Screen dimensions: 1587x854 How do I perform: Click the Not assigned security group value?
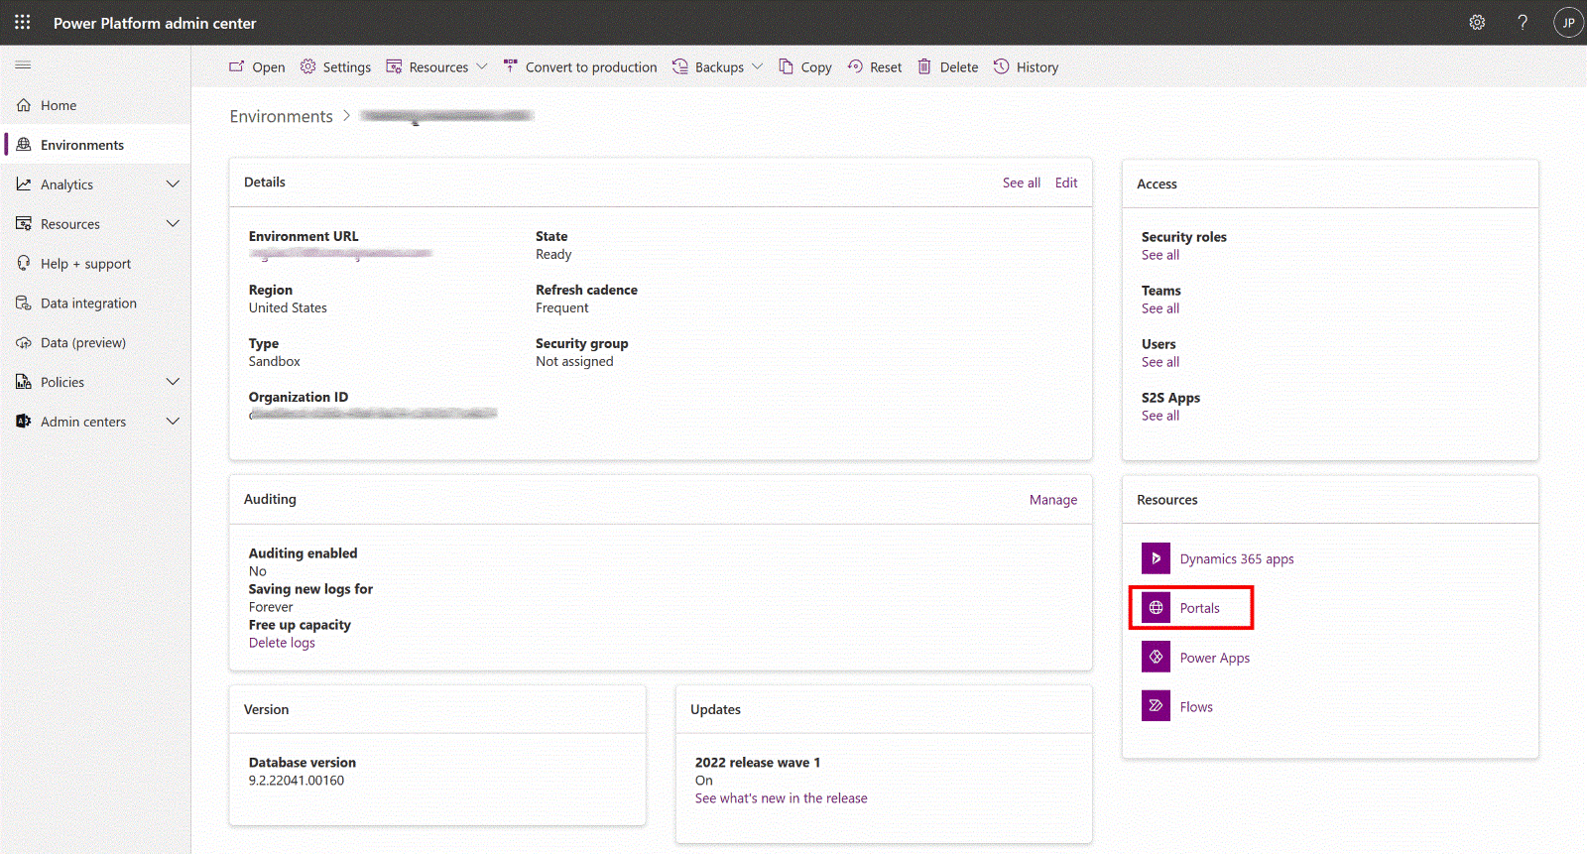pyautogui.click(x=574, y=362)
